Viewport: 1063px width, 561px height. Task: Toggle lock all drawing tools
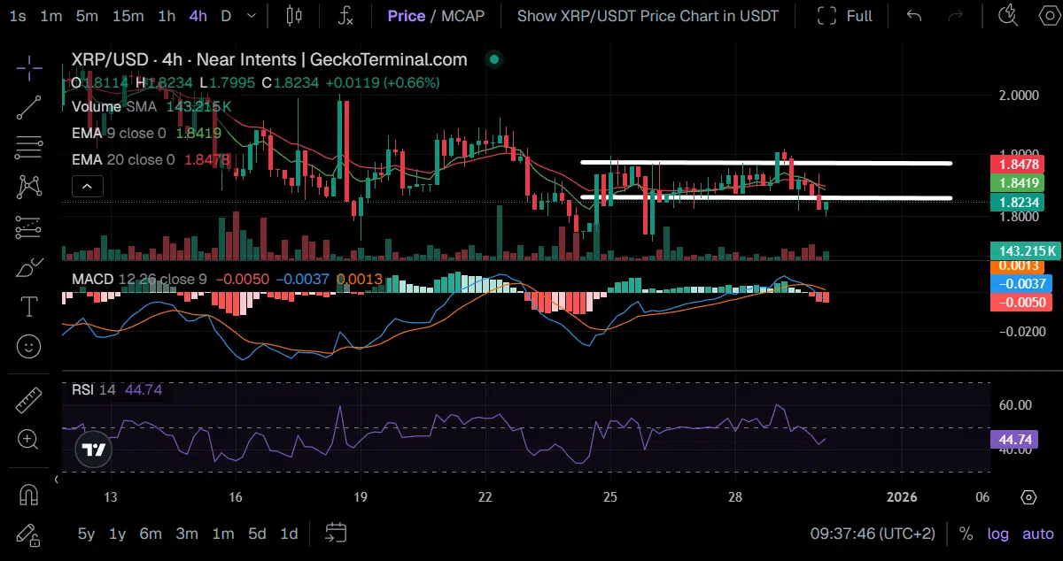pyautogui.click(x=29, y=534)
